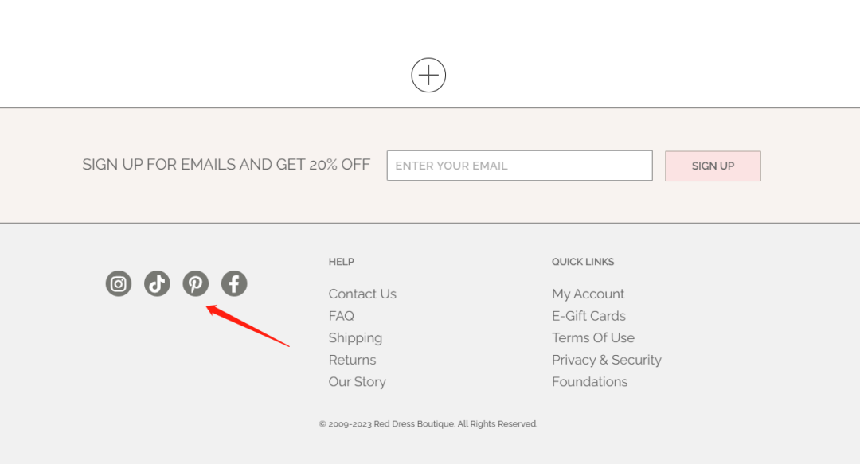Select the HELP footer heading

click(x=341, y=262)
